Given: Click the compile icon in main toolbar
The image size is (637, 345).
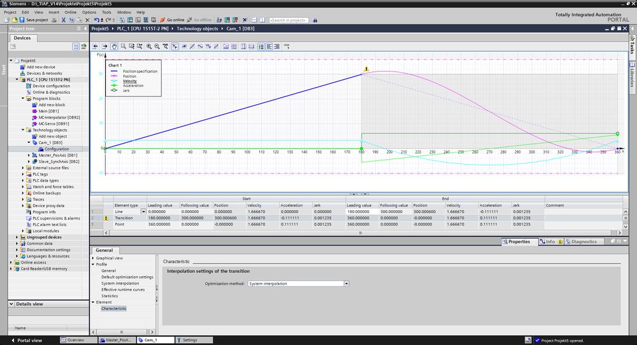Looking at the screenshot, I should pyautogui.click(x=122, y=20).
